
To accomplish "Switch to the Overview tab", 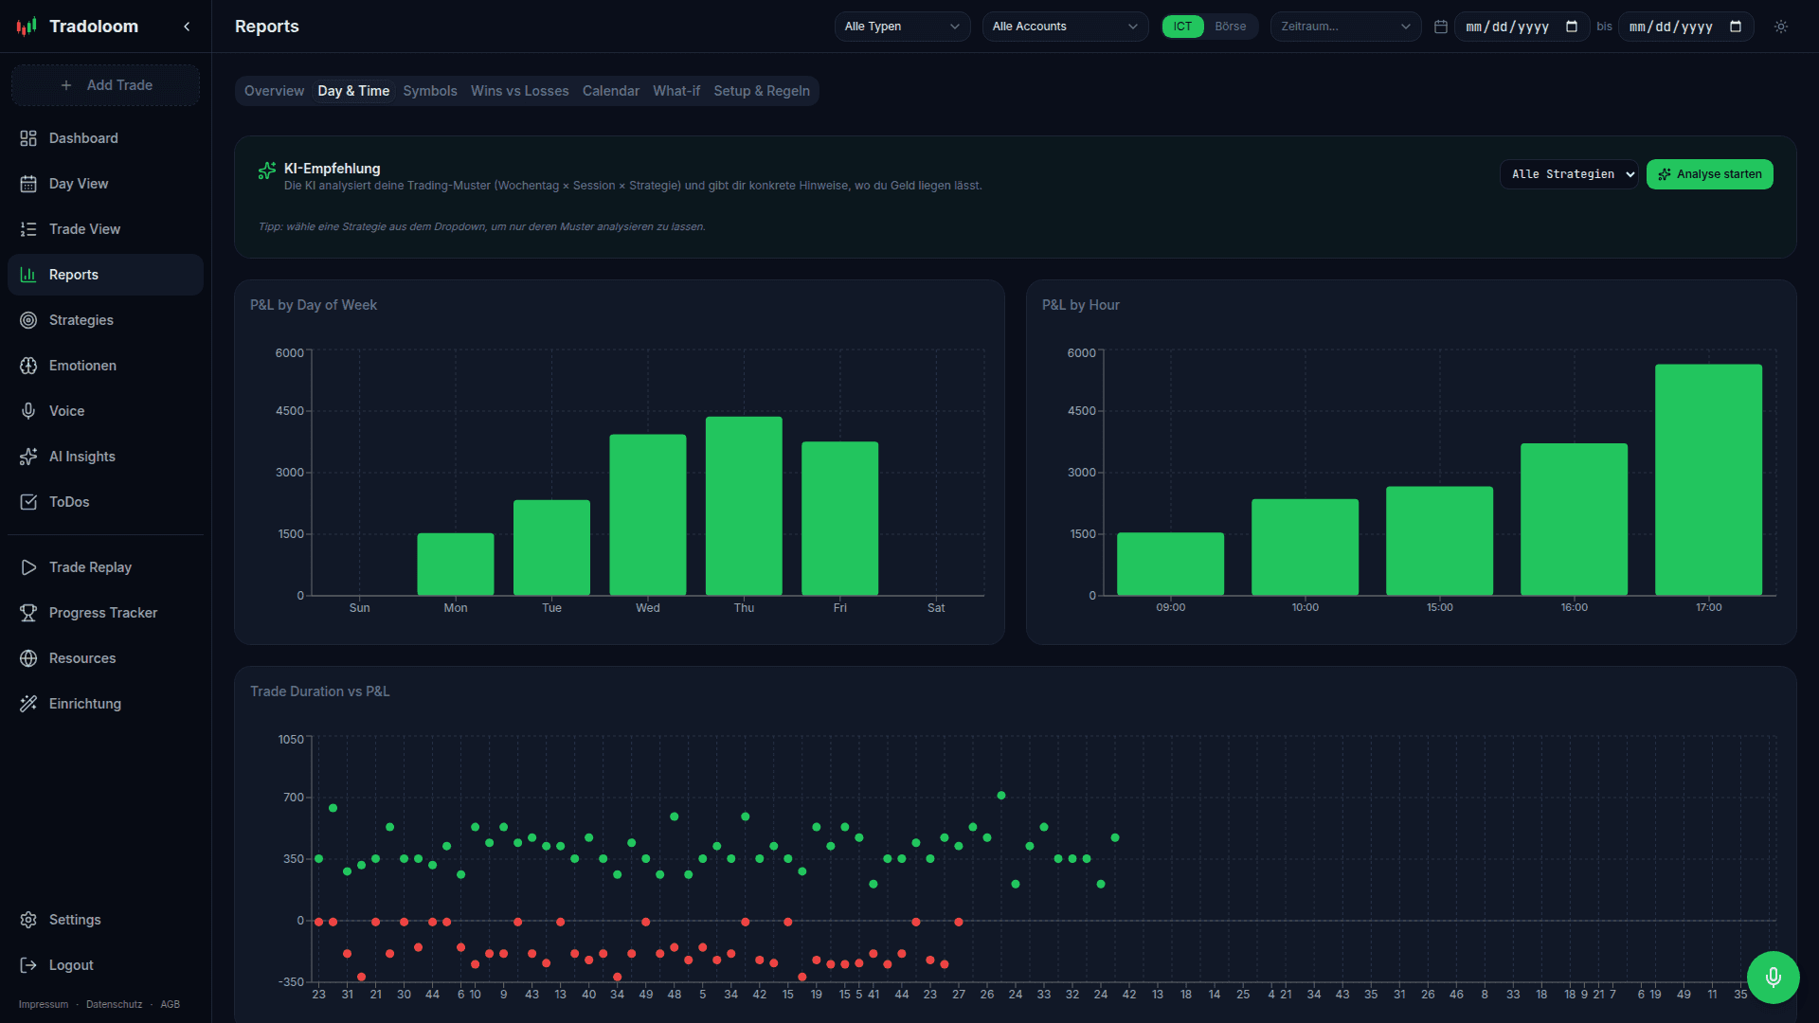I will 274,91.
